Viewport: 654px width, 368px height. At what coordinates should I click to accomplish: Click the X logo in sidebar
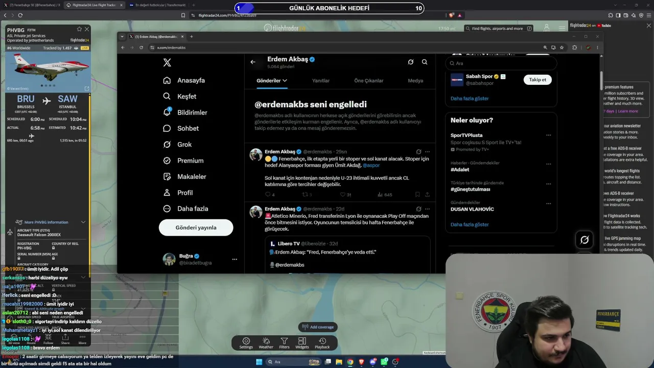tap(167, 62)
